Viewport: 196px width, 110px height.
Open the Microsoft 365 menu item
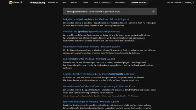[x=53, y=3]
